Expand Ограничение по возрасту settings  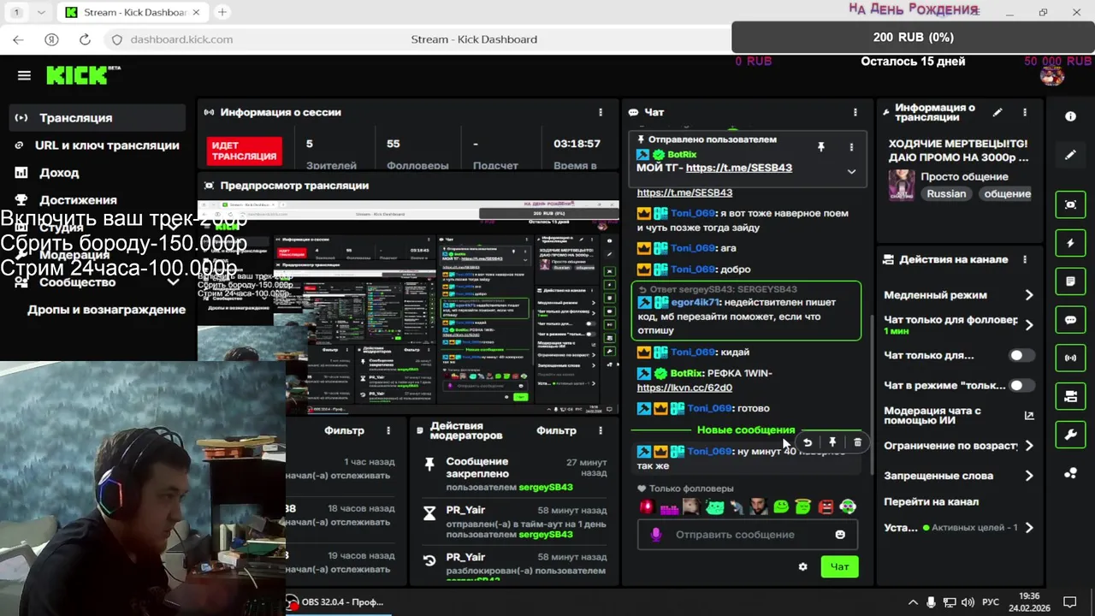pyautogui.click(x=1029, y=446)
